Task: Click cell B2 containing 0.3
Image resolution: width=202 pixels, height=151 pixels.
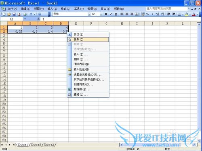Action: [x=30, y=31]
